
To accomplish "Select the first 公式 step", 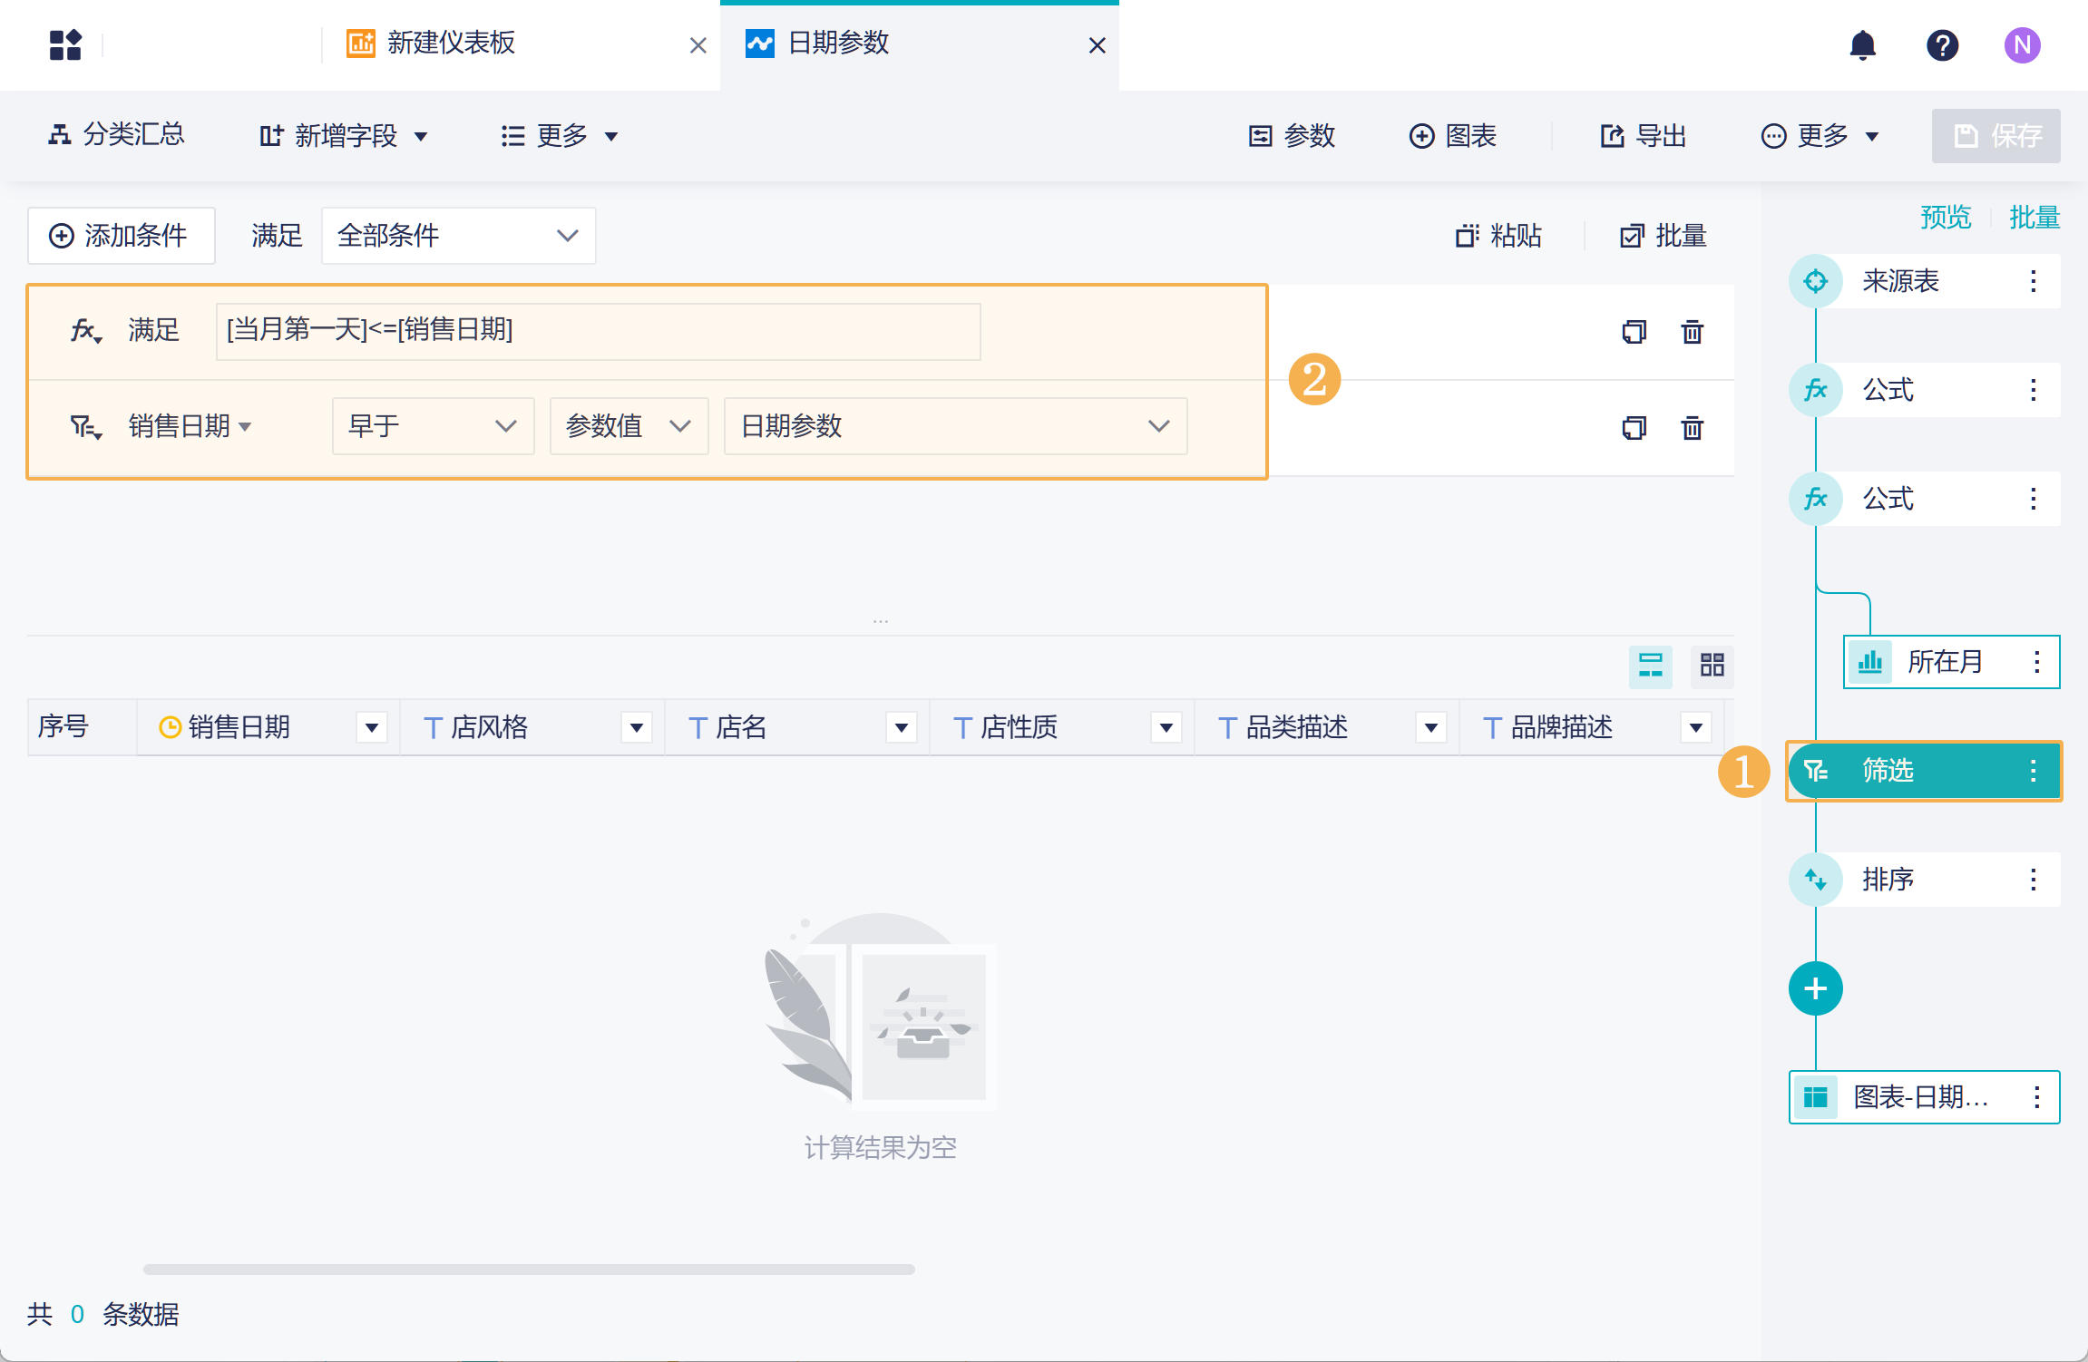I will pyautogui.click(x=1924, y=390).
